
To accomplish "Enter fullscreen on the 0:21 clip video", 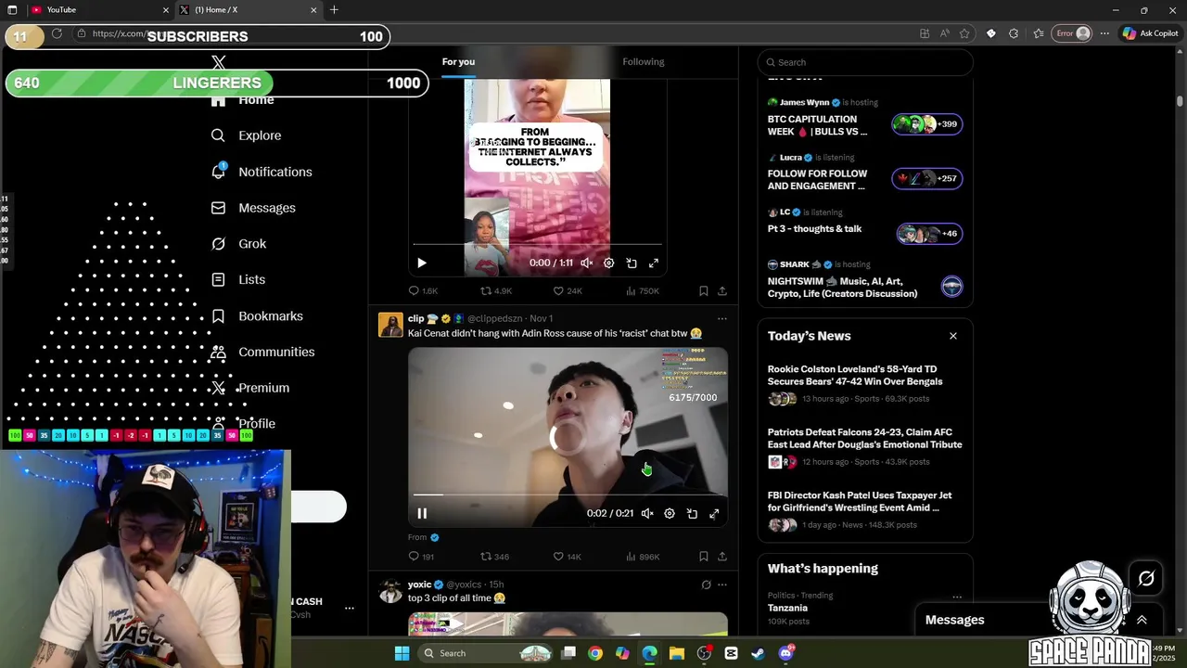I will (x=714, y=513).
